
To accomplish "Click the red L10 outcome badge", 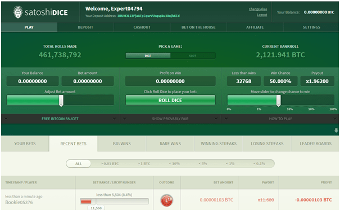I will [x=166, y=200].
